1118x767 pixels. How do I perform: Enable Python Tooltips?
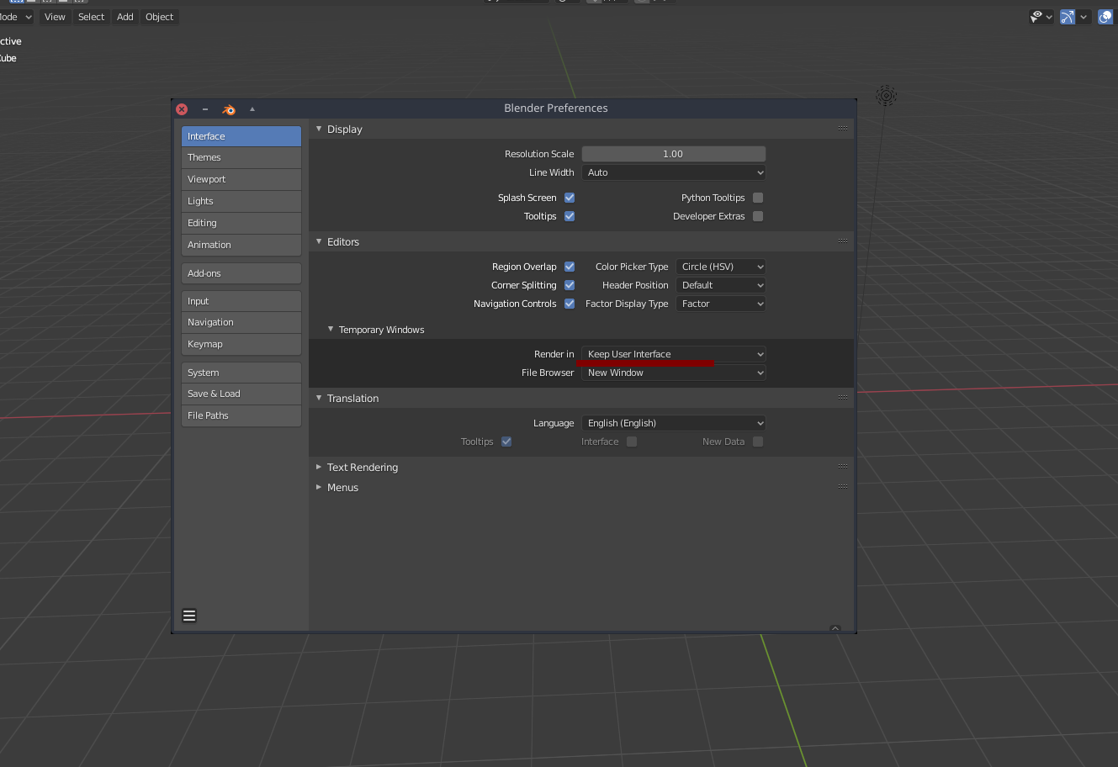coord(758,198)
